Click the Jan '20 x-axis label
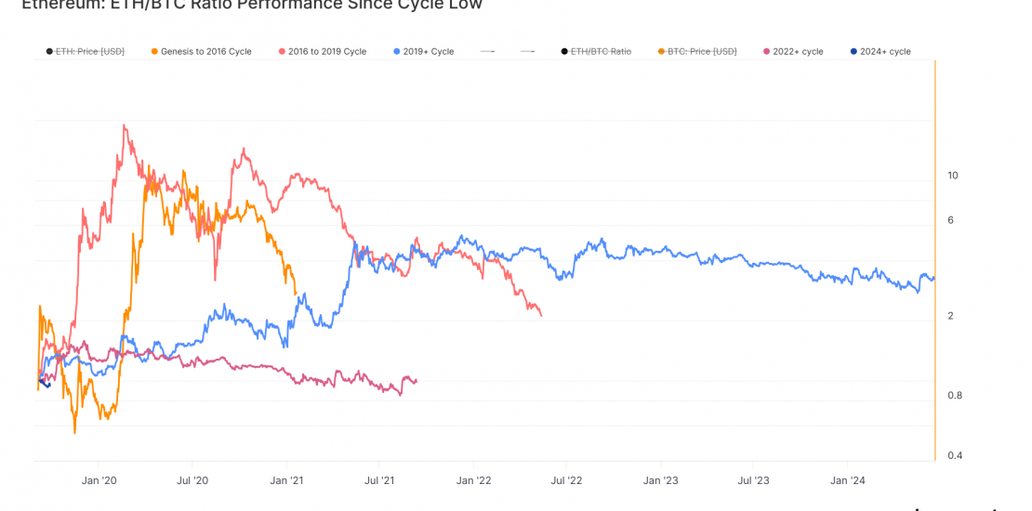 99,480
